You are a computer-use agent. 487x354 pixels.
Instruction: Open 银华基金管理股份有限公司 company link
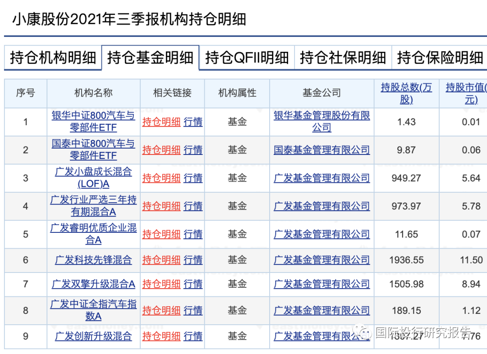[x=322, y=122]
